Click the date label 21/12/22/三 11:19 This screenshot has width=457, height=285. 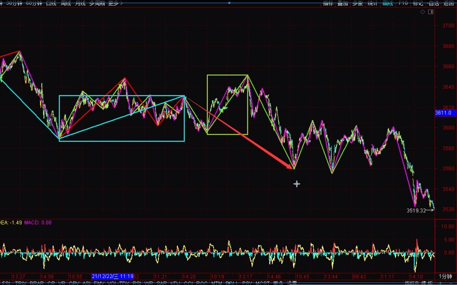(113, 276)
